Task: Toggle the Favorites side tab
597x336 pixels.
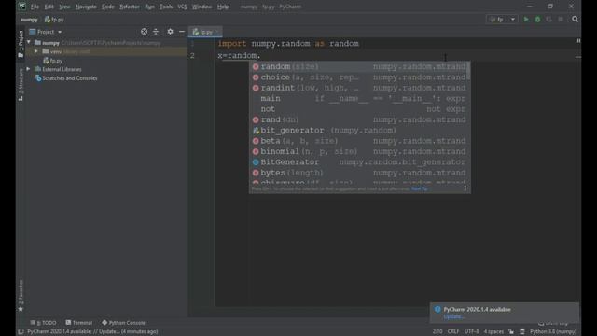Action: pyautogui.click(x=21, y=296)
